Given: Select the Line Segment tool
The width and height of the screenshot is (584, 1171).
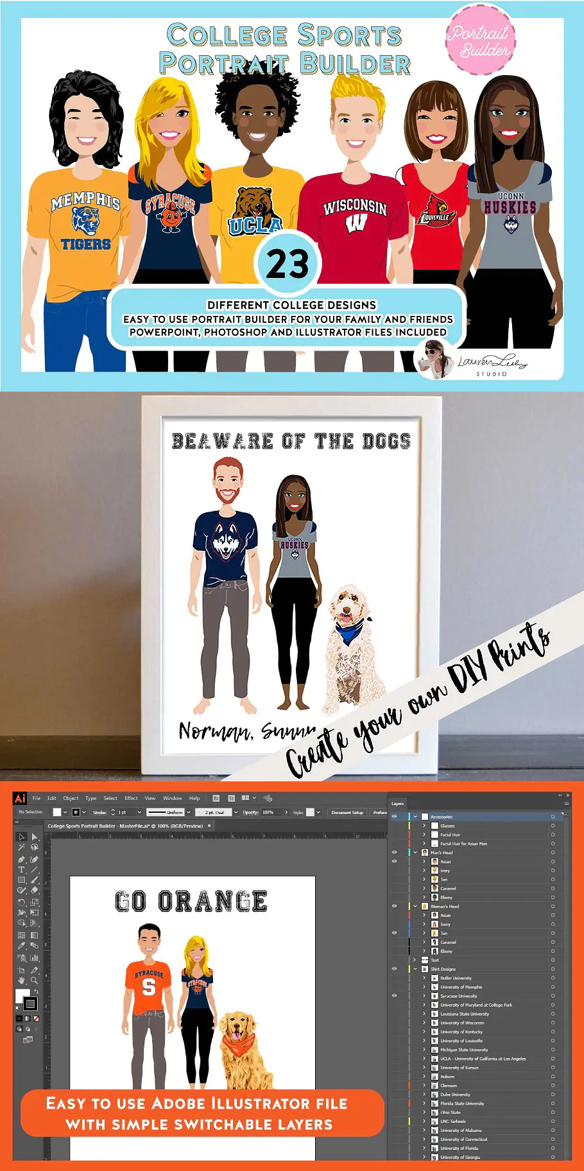Looking at the screenshot, I should 35,869.
